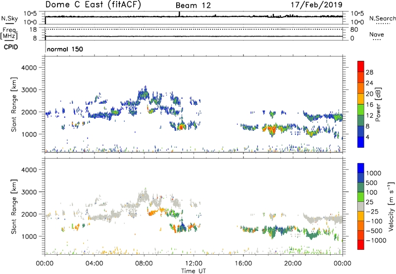
Task: Click the 'Slant Range [km]' label of the velocity panel
Action: [14, 206]
